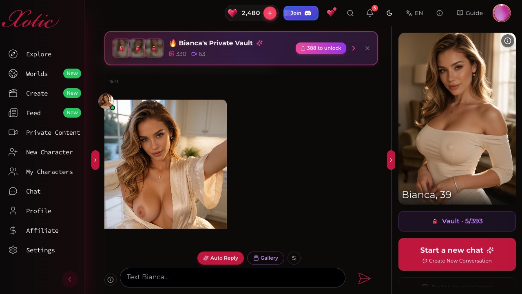The width and height of the screenshot is (522, 294).
Task: Focus the Text Bianca message field
Action: pos(232,278)
